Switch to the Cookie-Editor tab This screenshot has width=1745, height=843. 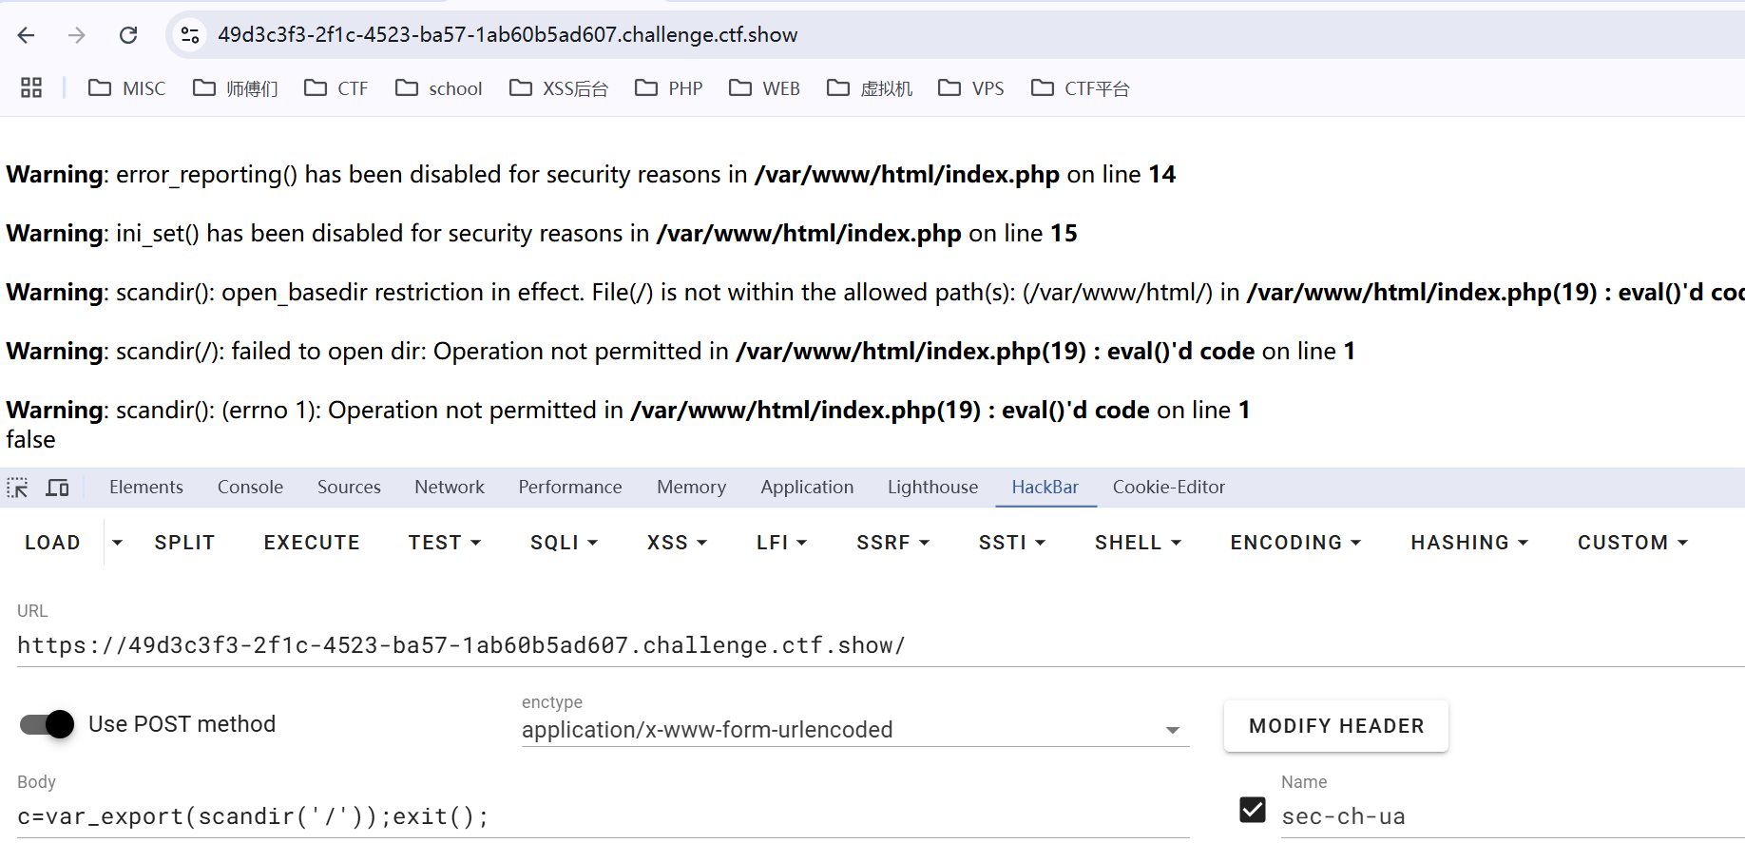point(1169,487)
